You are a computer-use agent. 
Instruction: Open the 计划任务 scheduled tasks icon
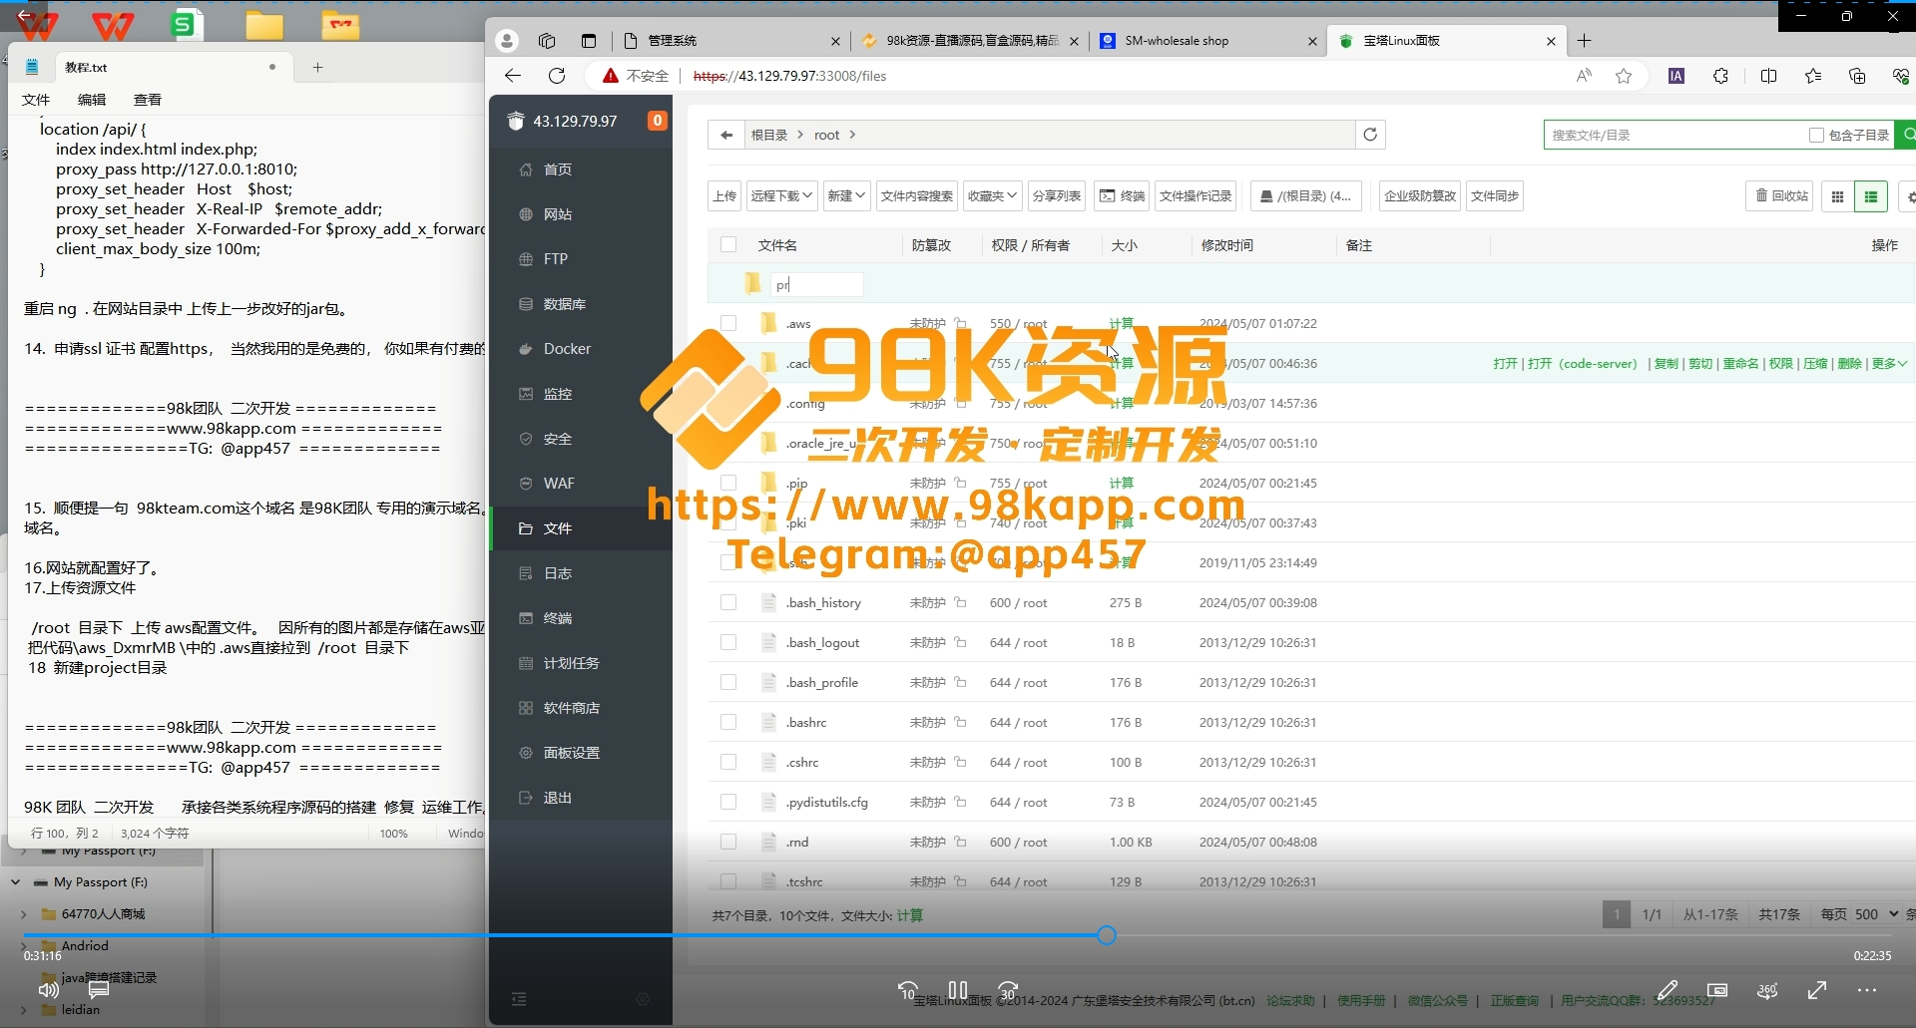(526, 663)
